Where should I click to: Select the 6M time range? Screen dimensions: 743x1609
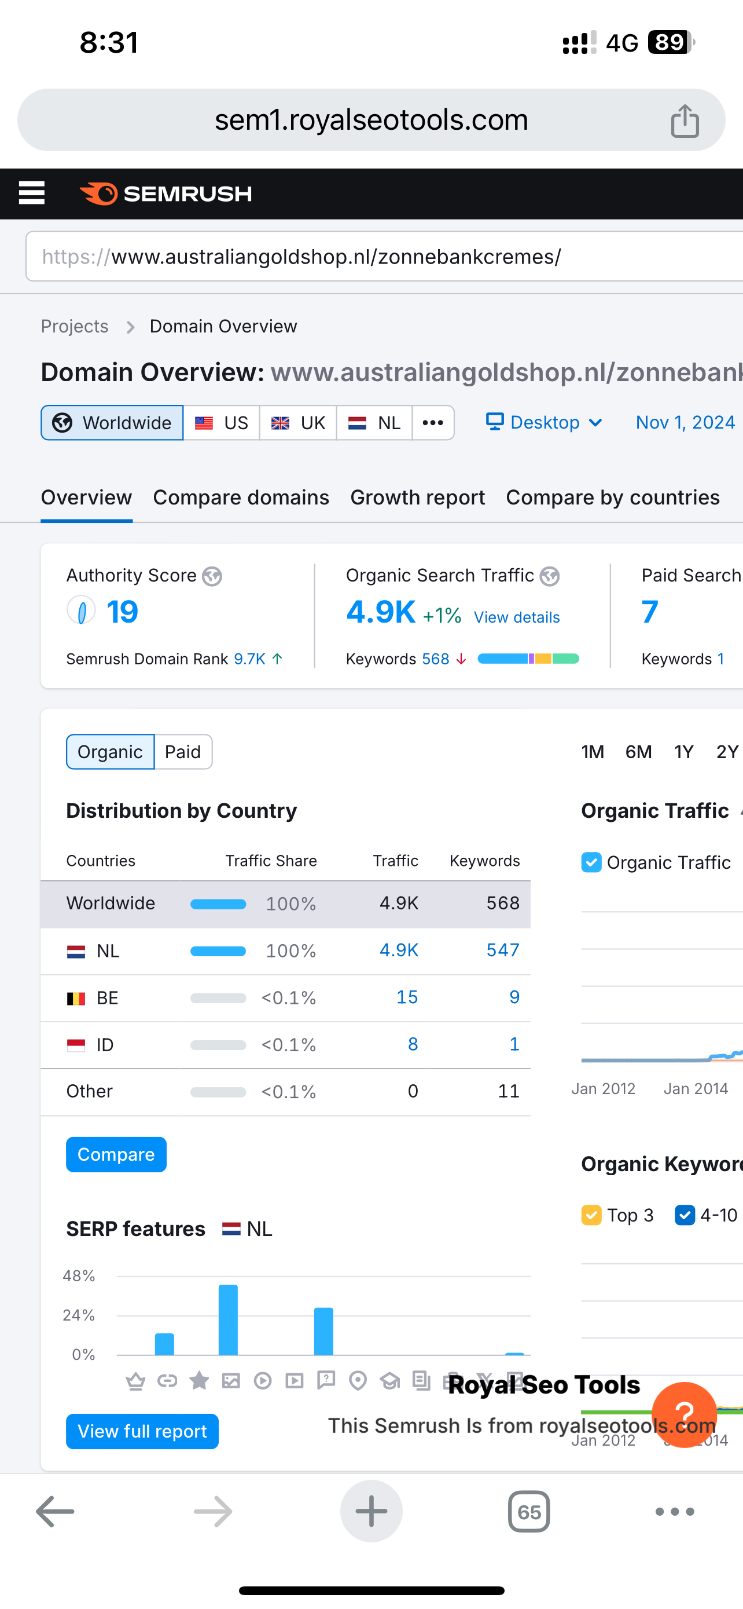(639, 752)
